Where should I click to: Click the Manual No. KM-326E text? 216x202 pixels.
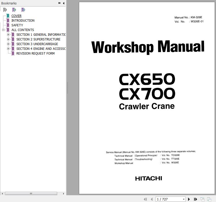coord(188,17)
